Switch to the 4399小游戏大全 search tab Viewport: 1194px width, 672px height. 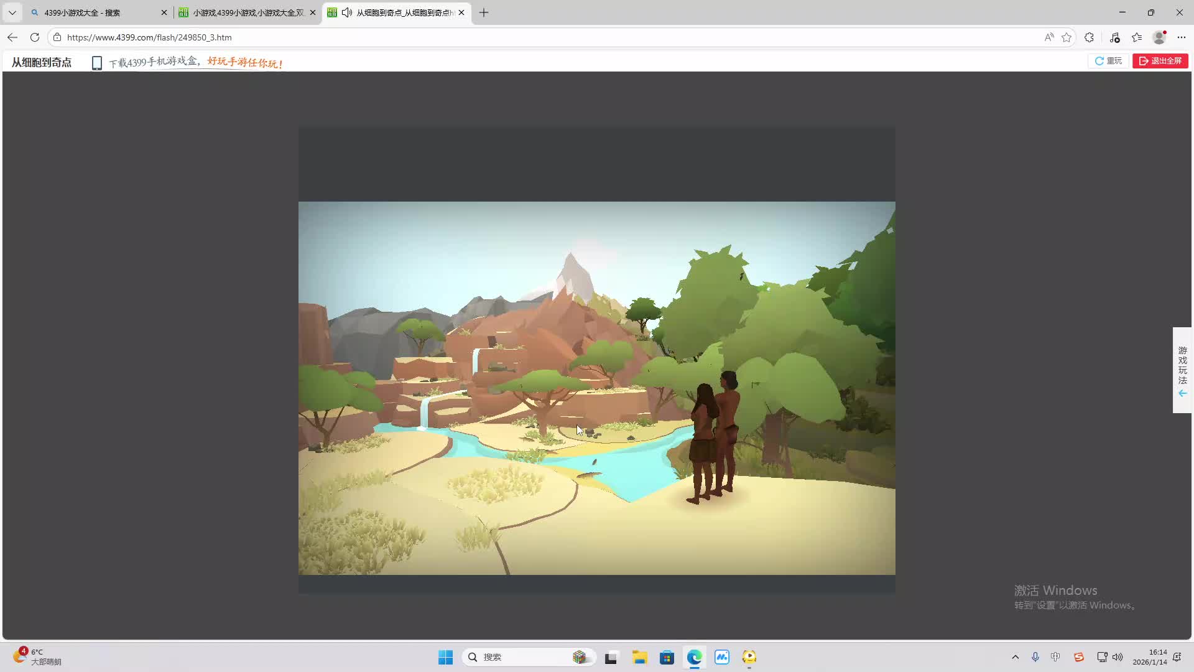(93, 12)
